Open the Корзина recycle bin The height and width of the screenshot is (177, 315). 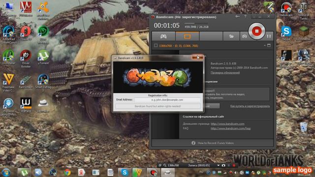[x=304, y=129]
